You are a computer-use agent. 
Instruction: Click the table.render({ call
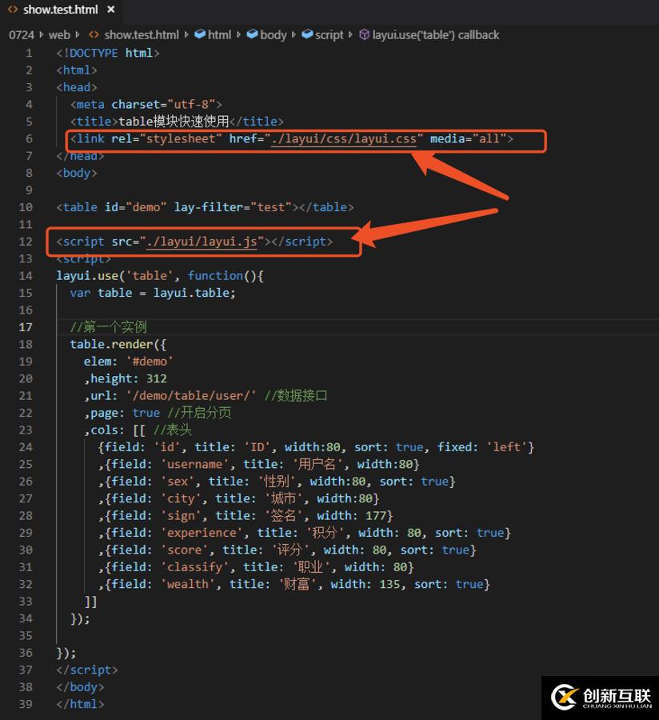click(x=118, y=344)
